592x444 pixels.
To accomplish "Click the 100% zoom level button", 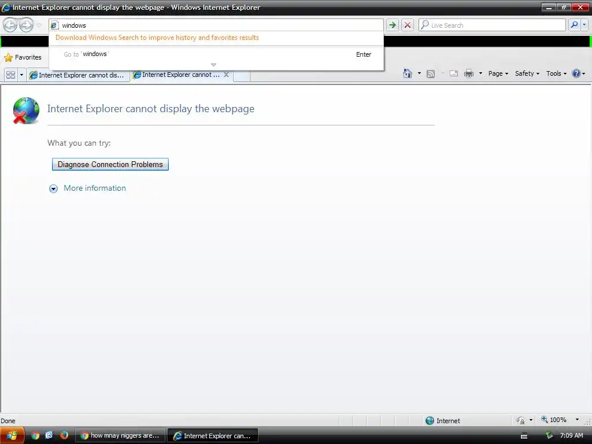I will coord(554,420).
